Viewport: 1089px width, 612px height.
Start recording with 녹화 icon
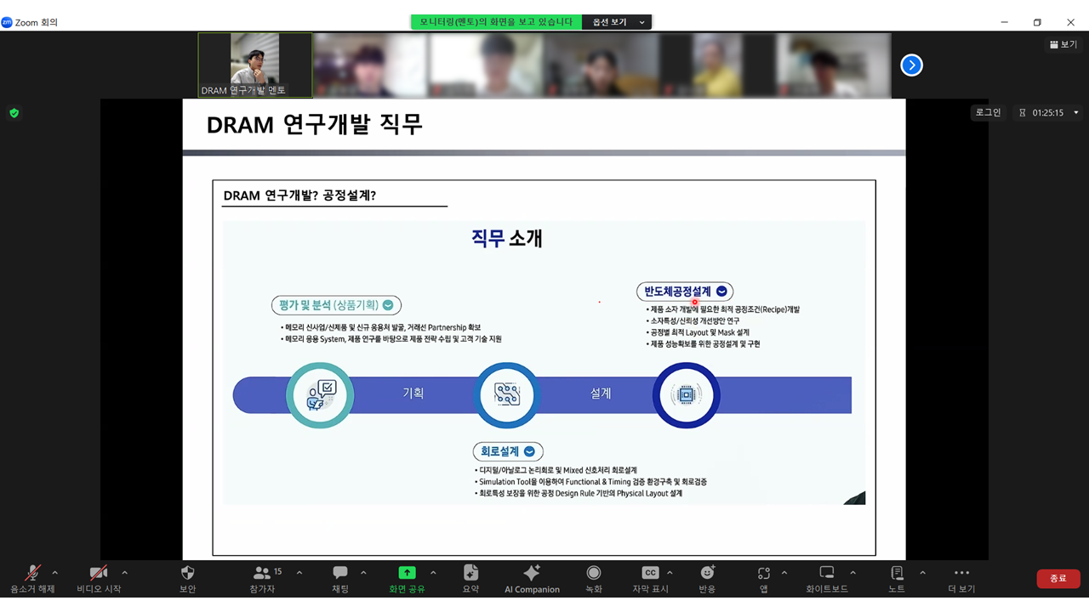point(594,573)
